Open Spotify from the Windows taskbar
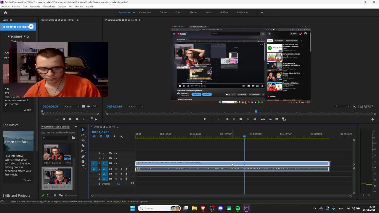 click(x=238, y=208)
